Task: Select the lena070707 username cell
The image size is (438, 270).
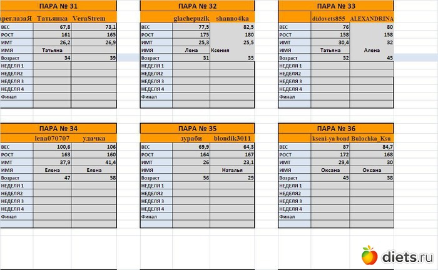Action: tap(53, 138)
